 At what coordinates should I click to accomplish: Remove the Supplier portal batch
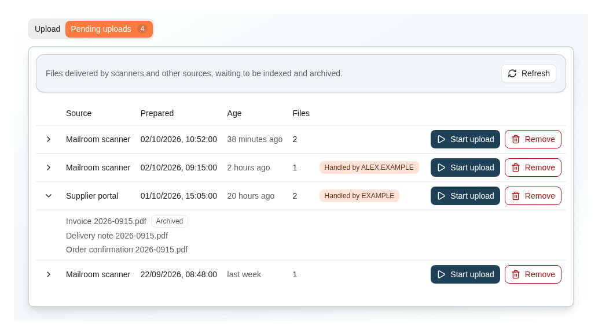pos(533,196)
